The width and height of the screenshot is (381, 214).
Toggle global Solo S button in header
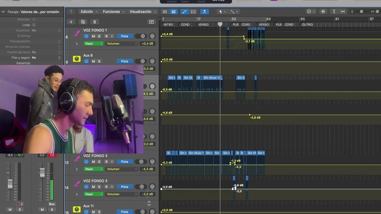point(95,22)
